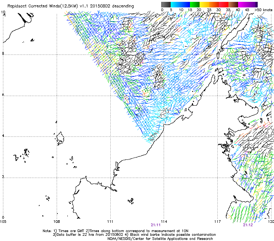The image size is (274, 241).
Task: Click longitude label '111'
Action: tap(110, 222)
